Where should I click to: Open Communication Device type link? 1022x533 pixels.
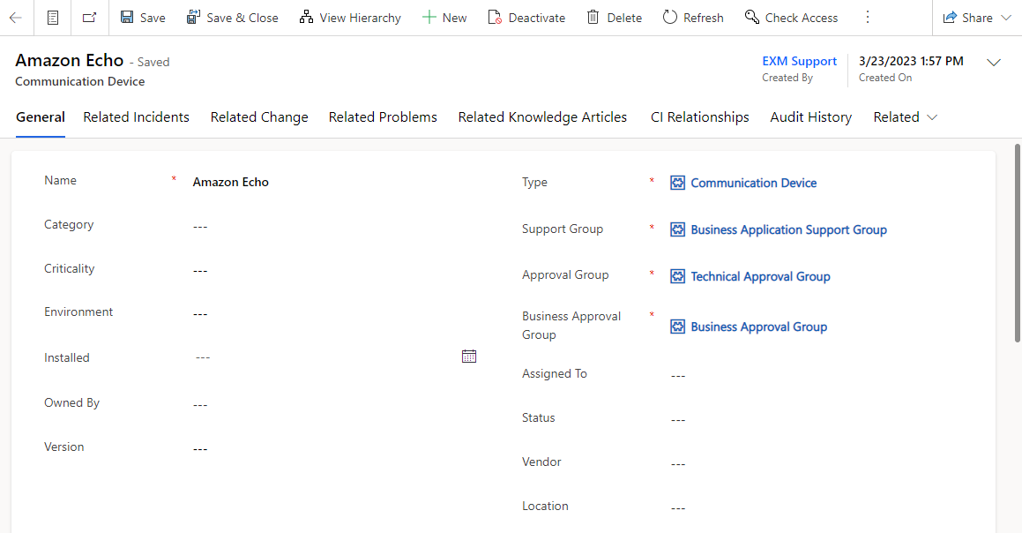[x=753, y=184]
